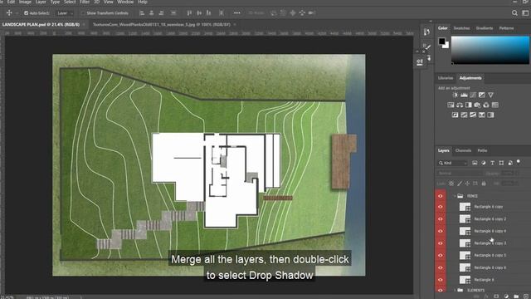
Task: Enable Show Transform Controls checkbox
Action: pos(82,13)
